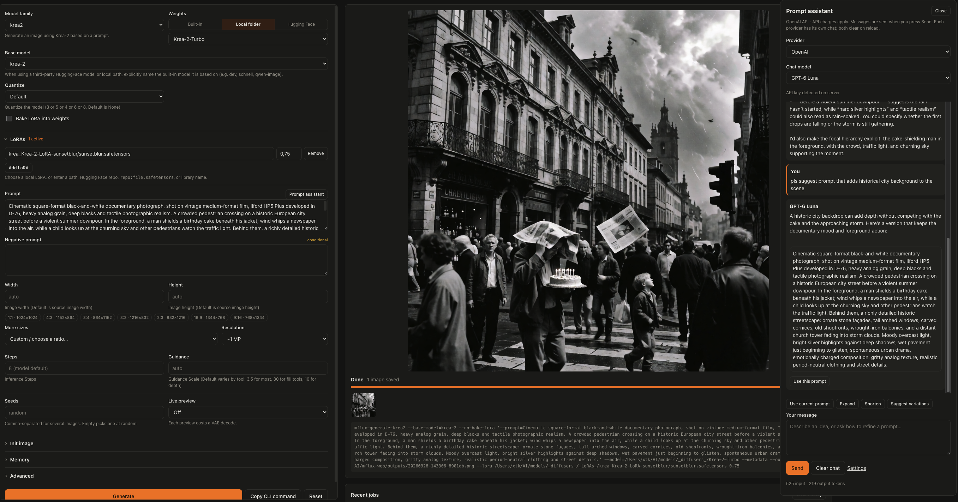Click the Your message text area
Viewport: 958px width, 502px height.
pos(868,437)
